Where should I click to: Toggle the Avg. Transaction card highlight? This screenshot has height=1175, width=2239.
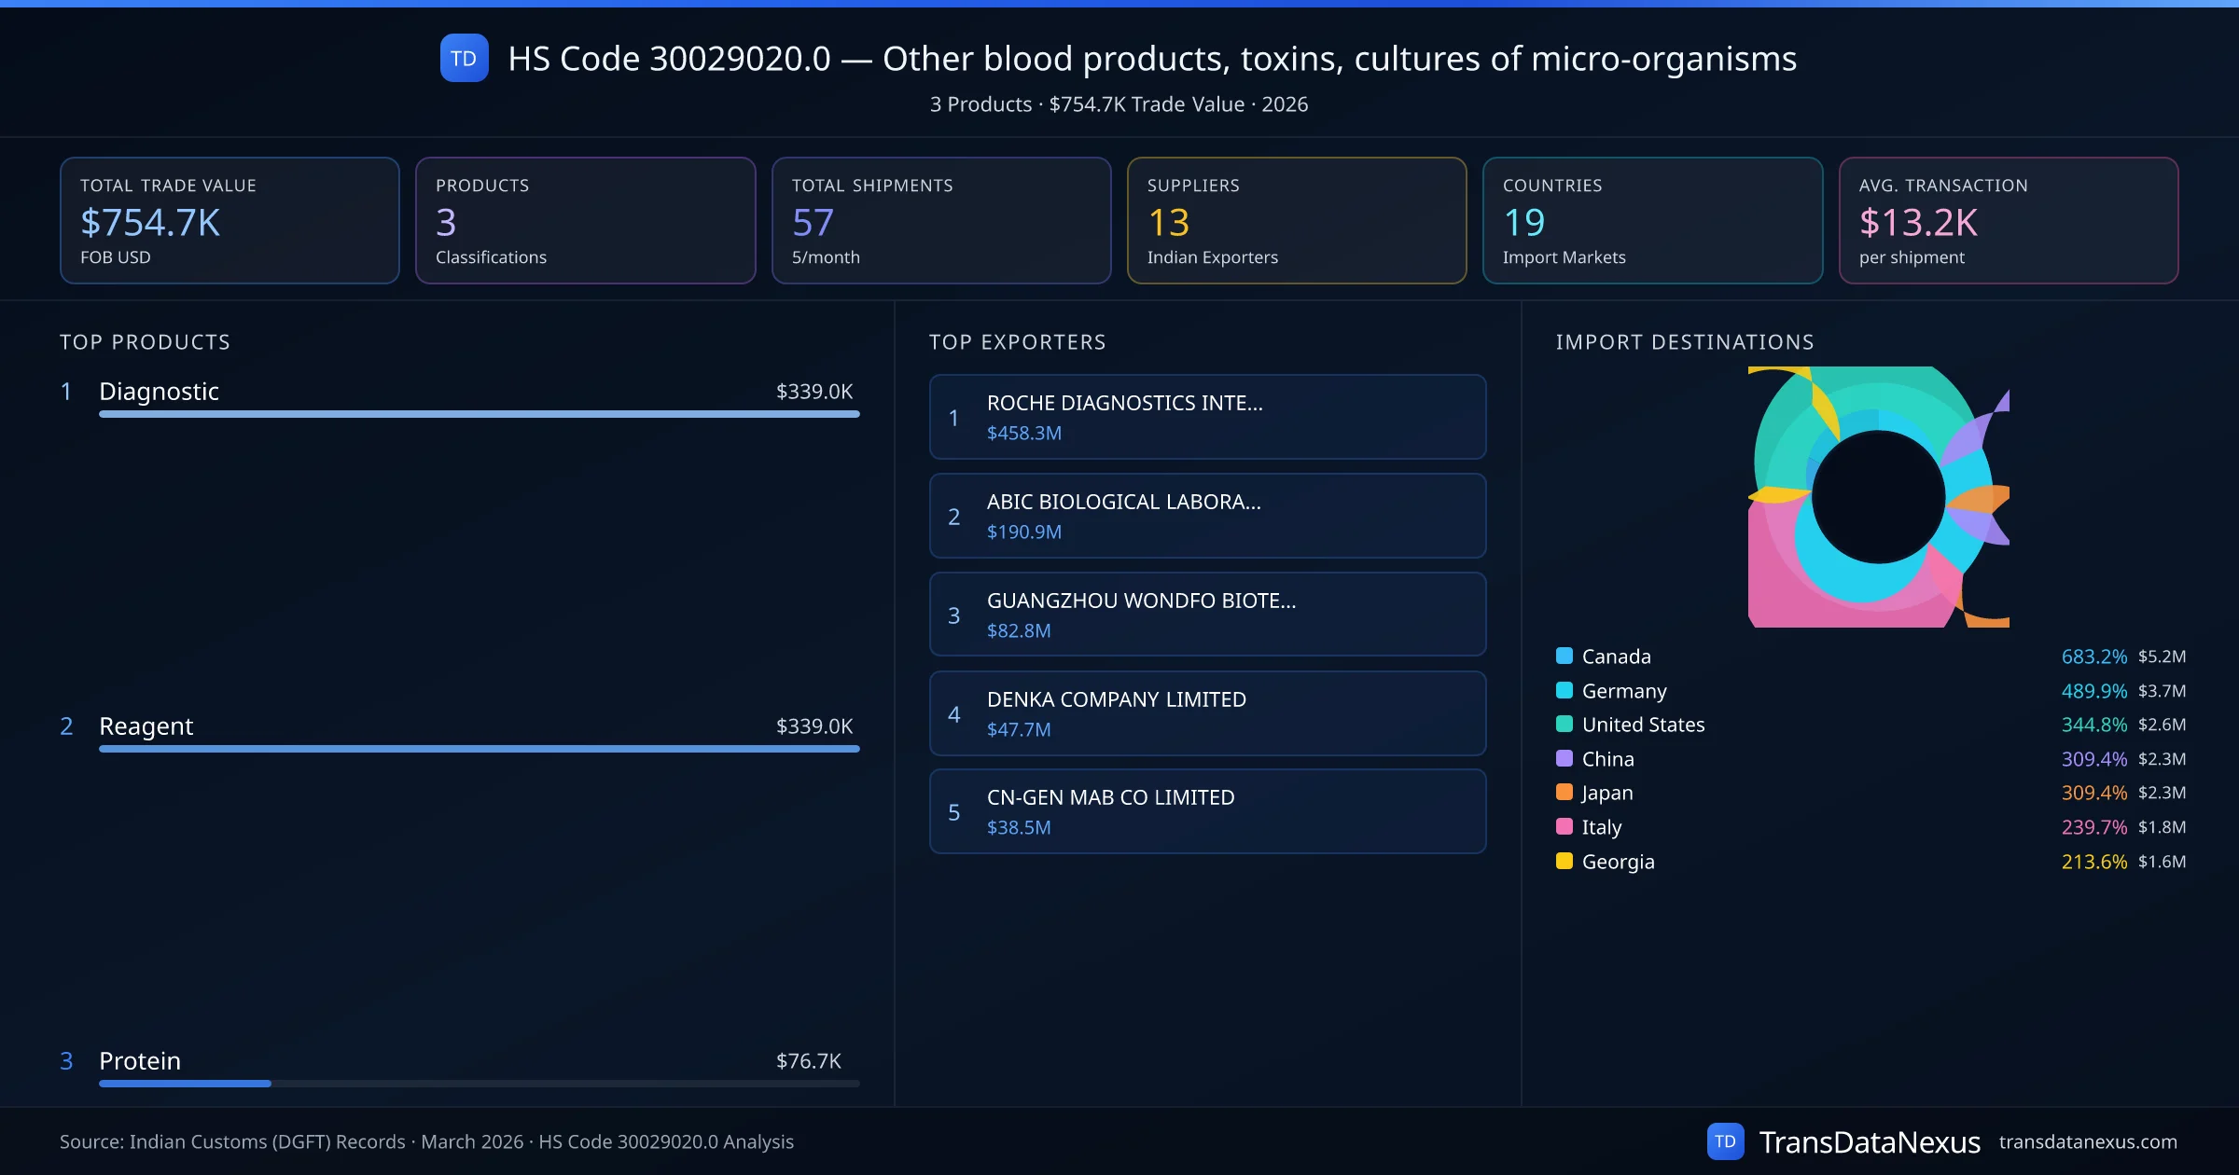2010,220
